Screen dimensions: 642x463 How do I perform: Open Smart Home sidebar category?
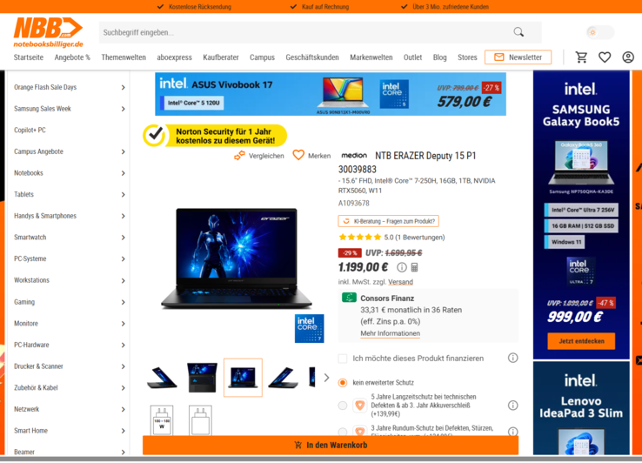(x=30, y=431)
